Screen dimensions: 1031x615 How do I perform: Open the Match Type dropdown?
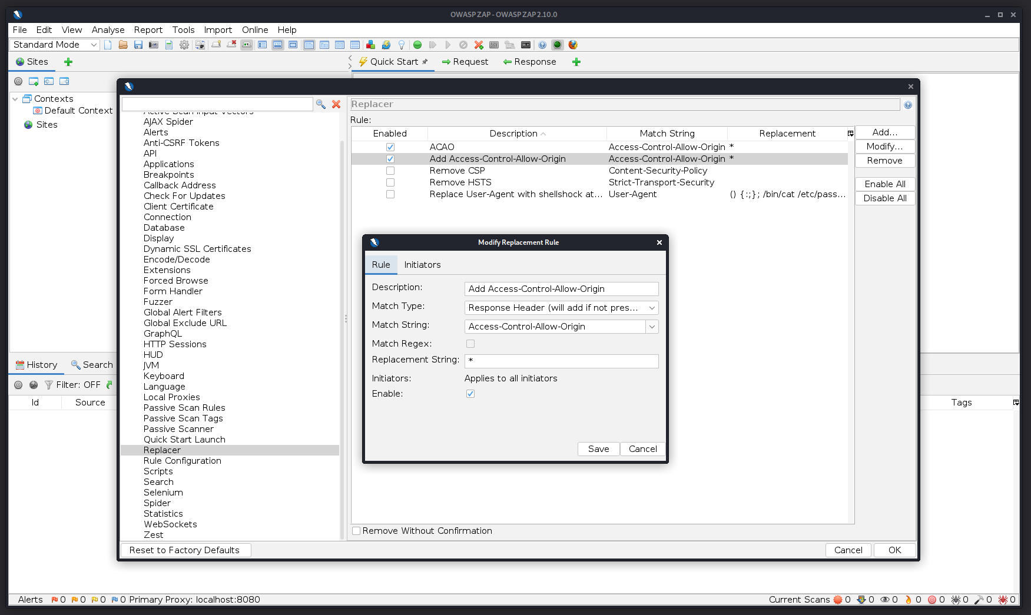coord(651,307)
